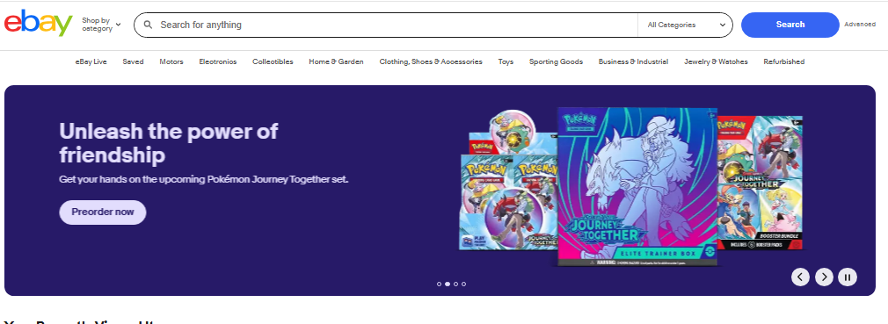Select the second carousel dot

448,284
